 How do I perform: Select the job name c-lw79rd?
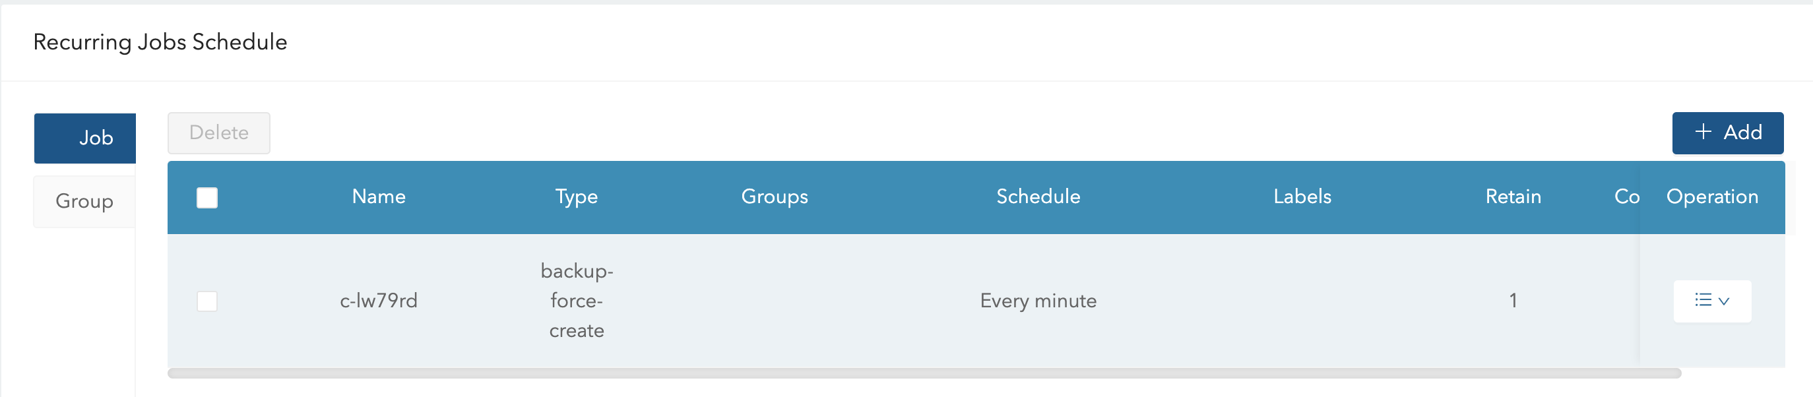[379, 301]
